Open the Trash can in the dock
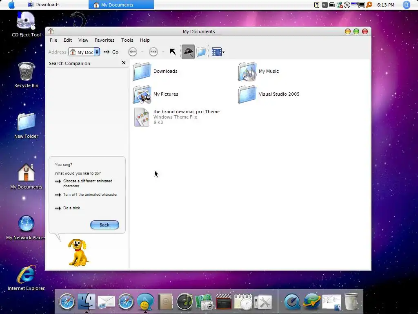This screenshot has height=314, width=418. (x=351, y=301)
